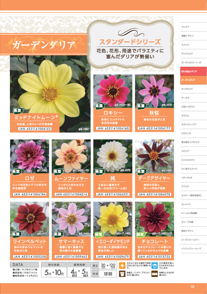This screenshot has width=207, height=294.
Task: Open the ディアスシア side index tab
Action: (x=193, y=53)
